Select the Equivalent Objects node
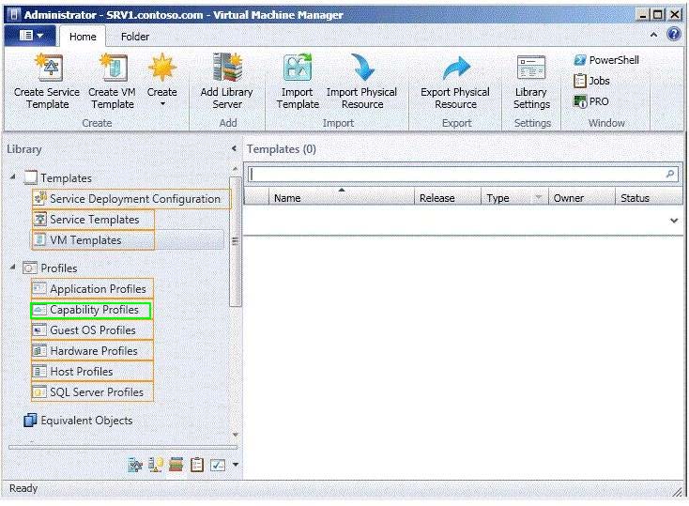This screenshot has width=689, height=506. coord(78,421)
